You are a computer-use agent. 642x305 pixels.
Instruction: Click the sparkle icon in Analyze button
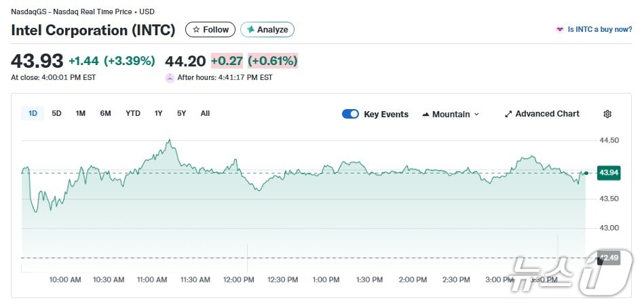[x=250, y=30]
